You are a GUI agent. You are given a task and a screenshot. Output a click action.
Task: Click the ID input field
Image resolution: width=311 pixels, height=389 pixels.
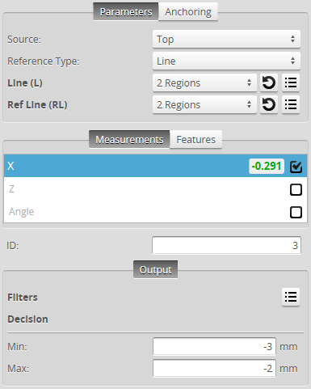[226, 245]
